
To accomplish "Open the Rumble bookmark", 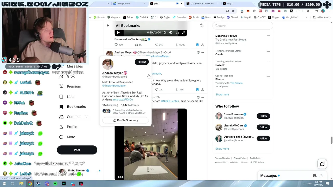I will 99,17.
